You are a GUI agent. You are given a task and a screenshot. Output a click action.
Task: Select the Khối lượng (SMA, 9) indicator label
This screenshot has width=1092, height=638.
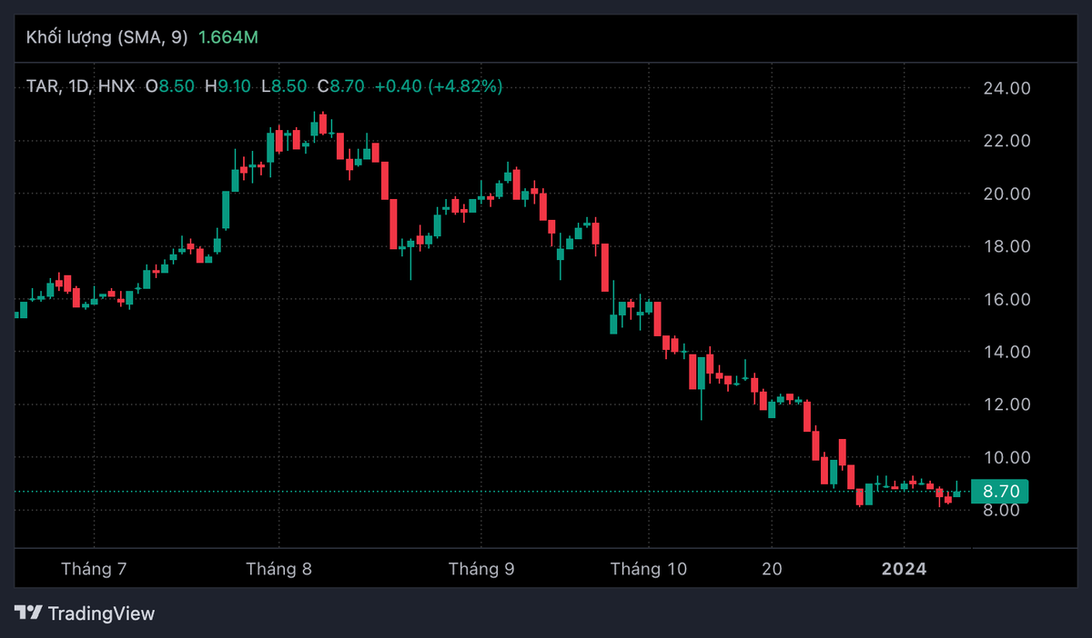coord(107,37)
